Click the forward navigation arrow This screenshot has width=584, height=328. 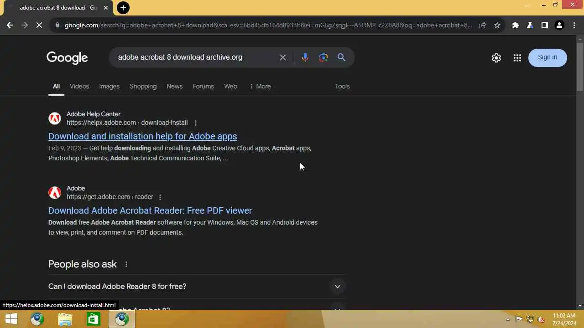(x=25, y=26)
